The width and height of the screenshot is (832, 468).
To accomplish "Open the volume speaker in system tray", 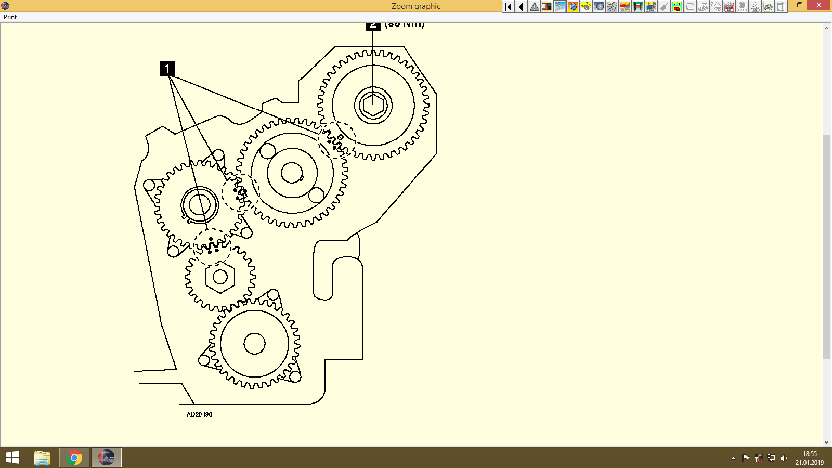I will click(784, 458).
